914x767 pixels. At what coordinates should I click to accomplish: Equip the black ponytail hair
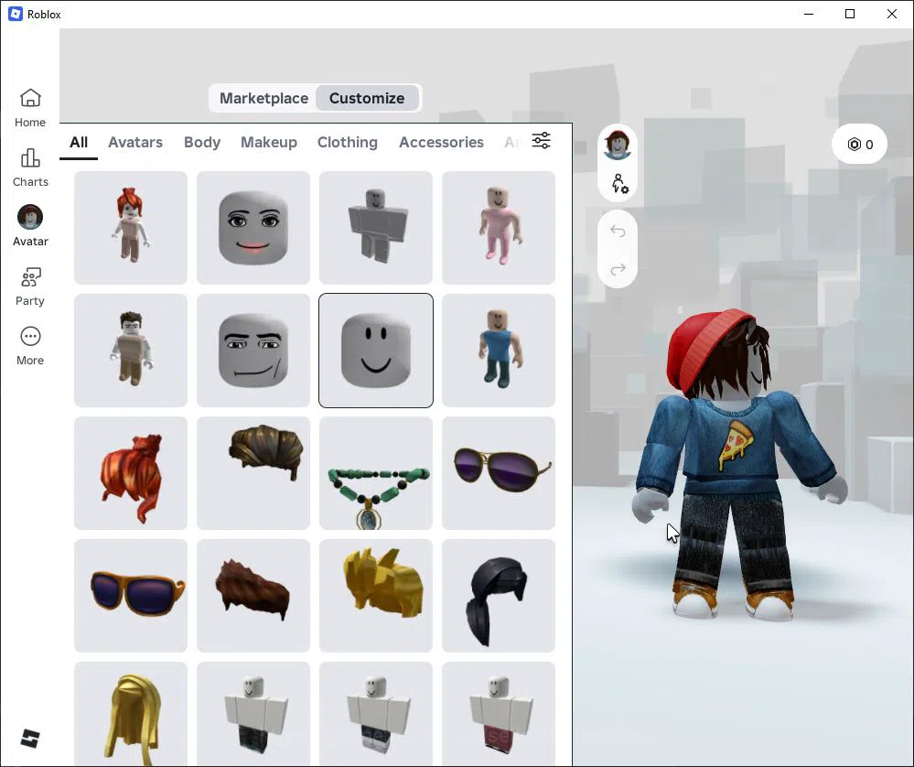499,596
